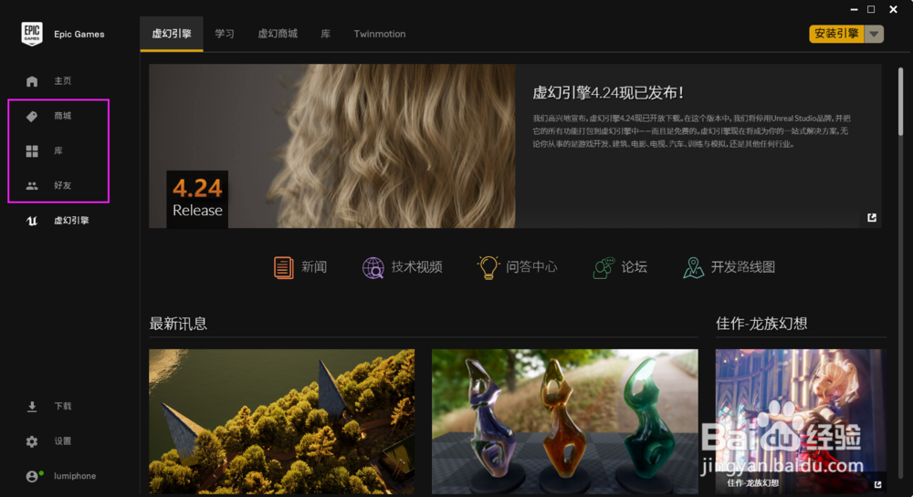Open the 设置 settings gear icon
The height and width of the screenshot is (497, 913).
pos(32,441)
